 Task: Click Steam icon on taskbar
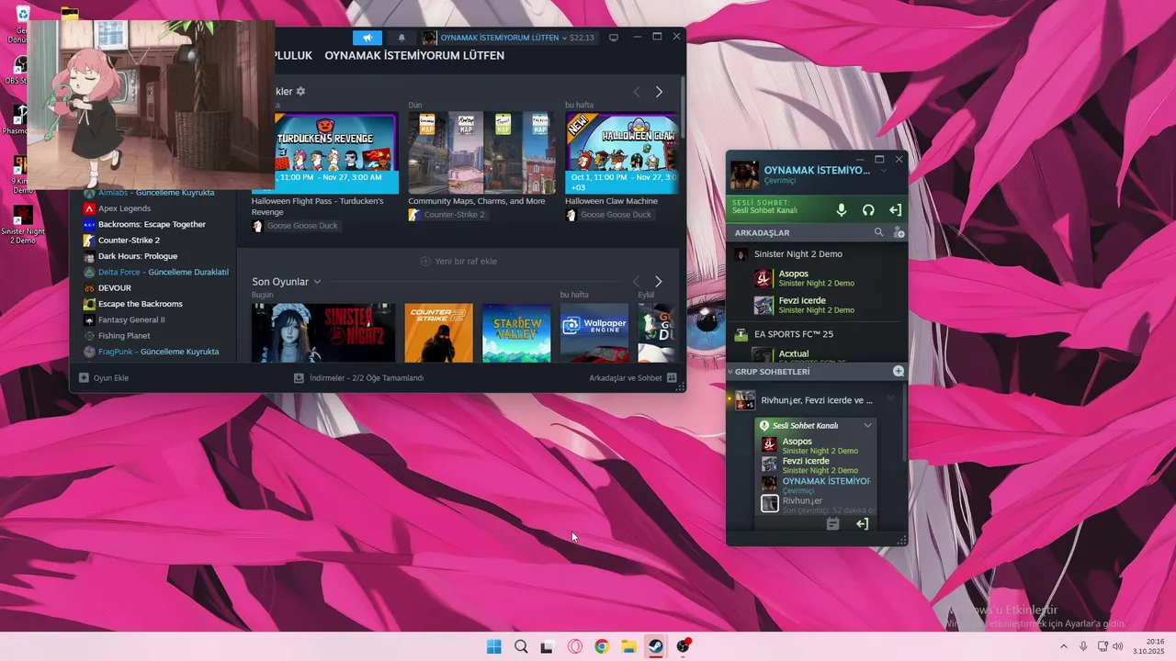655,646
